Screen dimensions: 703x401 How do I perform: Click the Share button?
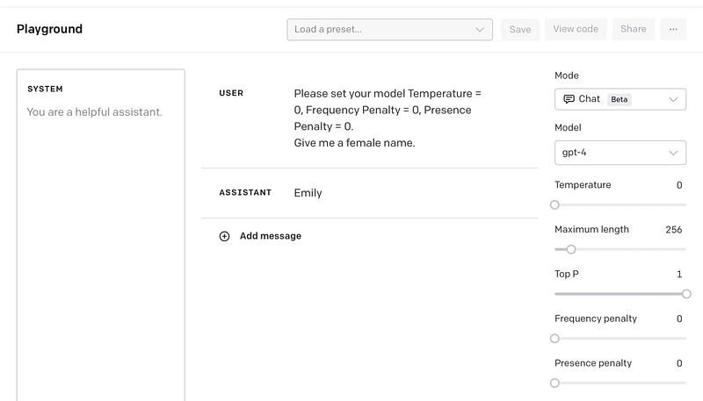tap(633, 29)
